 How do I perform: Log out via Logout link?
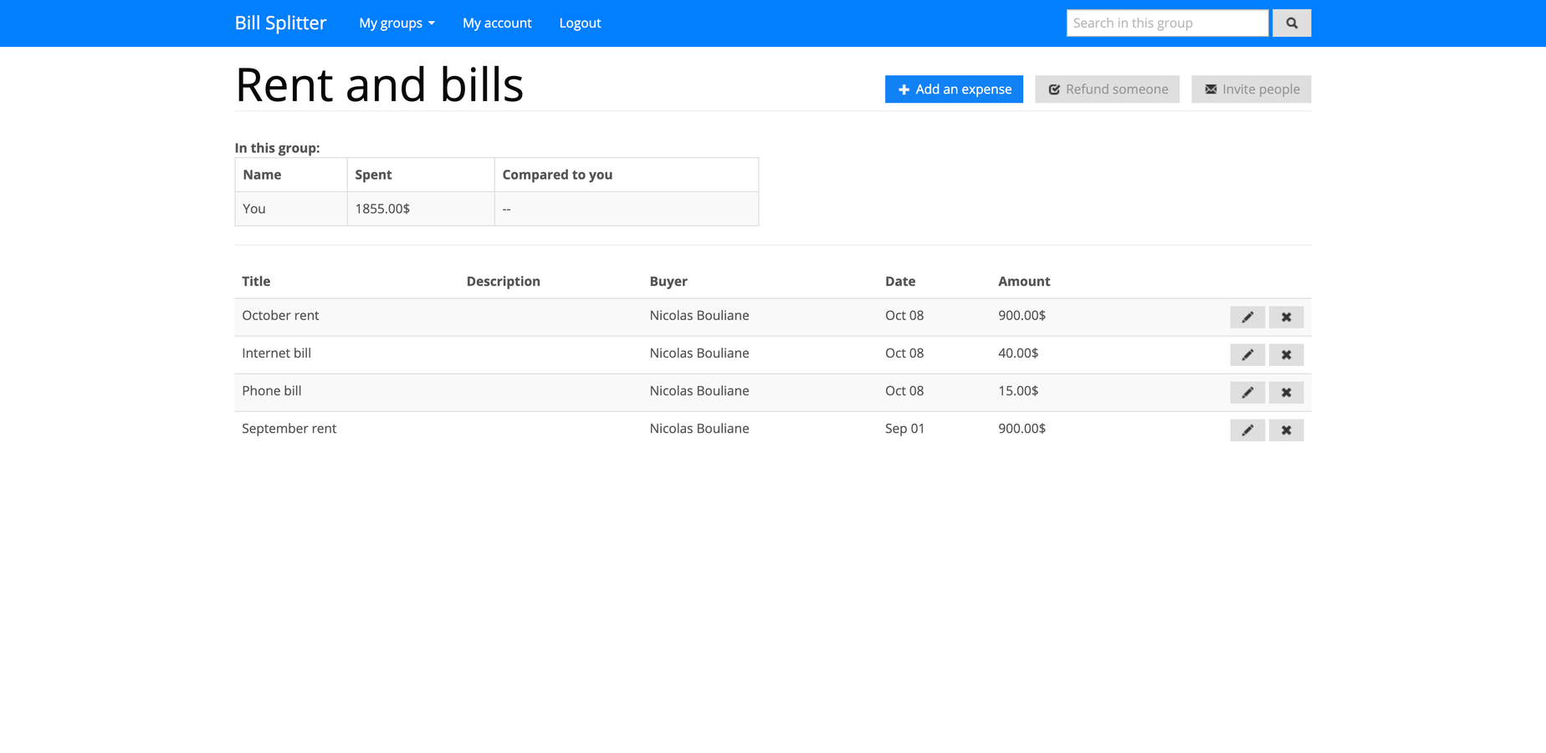(580, 23)
